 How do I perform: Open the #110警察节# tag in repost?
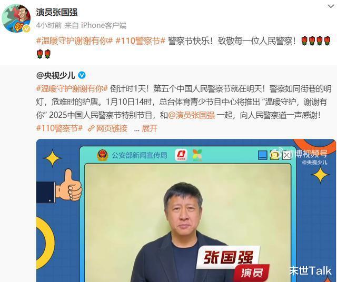[x=60, y=128]
